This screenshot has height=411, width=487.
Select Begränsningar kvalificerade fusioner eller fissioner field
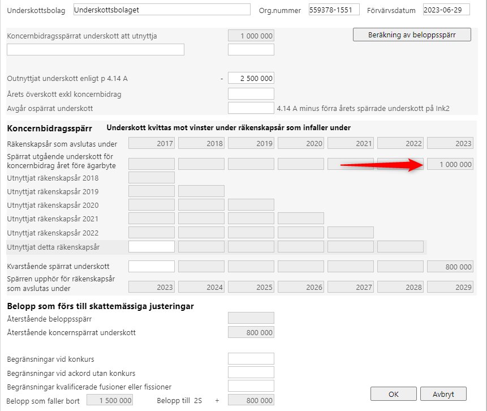tap(251, 386)
